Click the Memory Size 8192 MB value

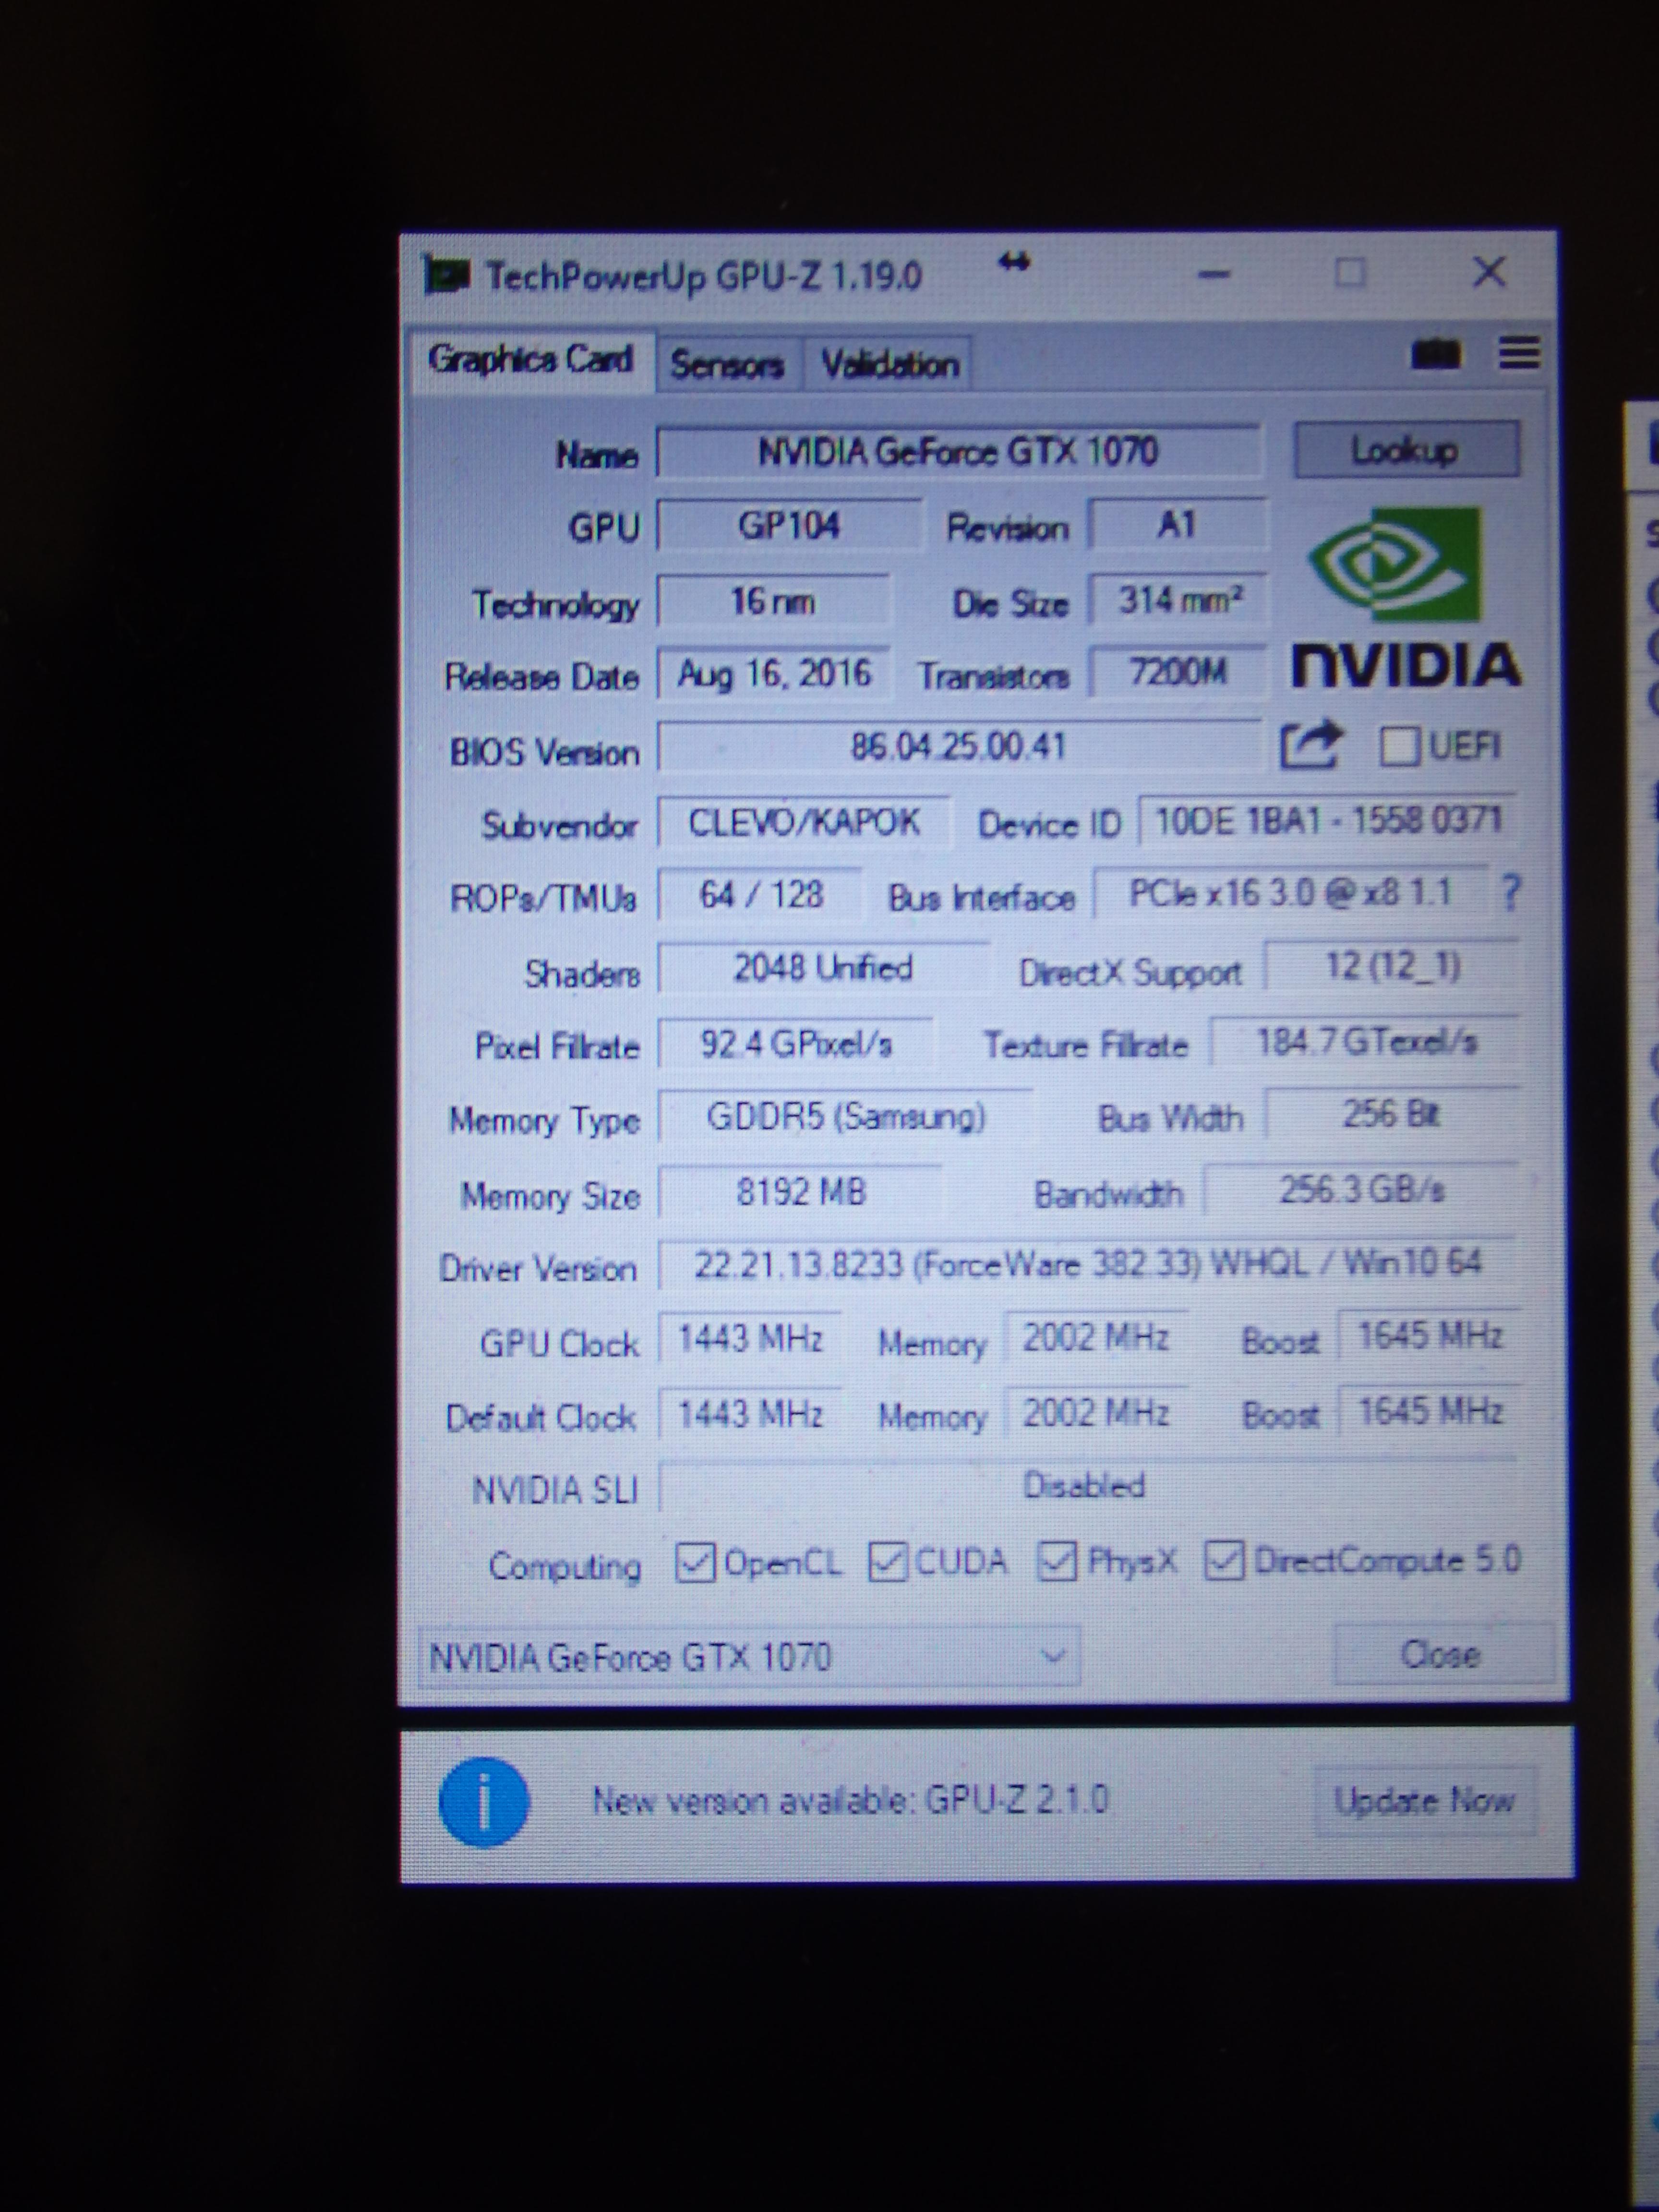[800, 1192]
